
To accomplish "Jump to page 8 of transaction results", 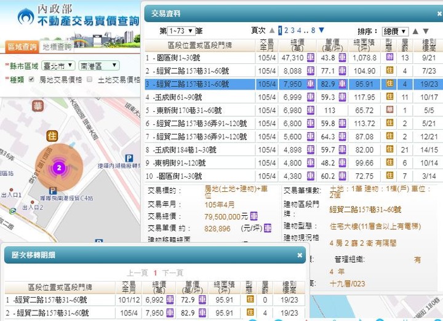I will (x=313, y=30).
